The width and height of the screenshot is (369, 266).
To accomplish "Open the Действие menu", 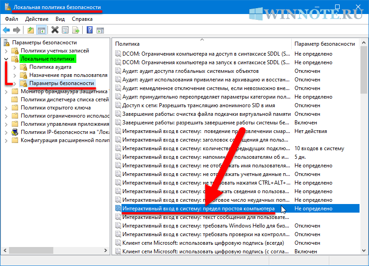I will pyautogui.click(x=37, y=19).
